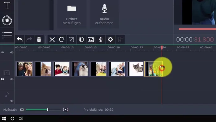Open the Titles tab with T icon
Image resolution: width=216 pixels, height=122 pixels.
click(x=7, y=6)
